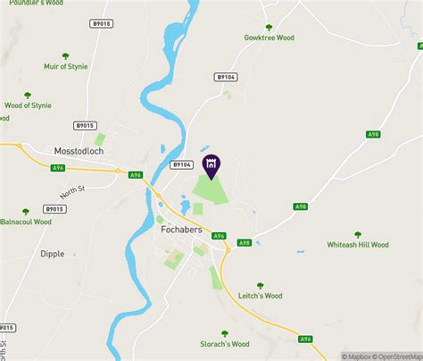Click the purple castle map pin
This screenshot has height=361, width=423.
pyautogui.click(x=211, y=167)
